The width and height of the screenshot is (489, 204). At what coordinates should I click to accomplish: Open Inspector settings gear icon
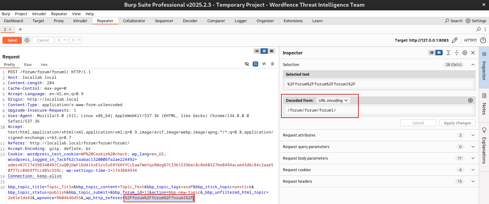(465, 53)
